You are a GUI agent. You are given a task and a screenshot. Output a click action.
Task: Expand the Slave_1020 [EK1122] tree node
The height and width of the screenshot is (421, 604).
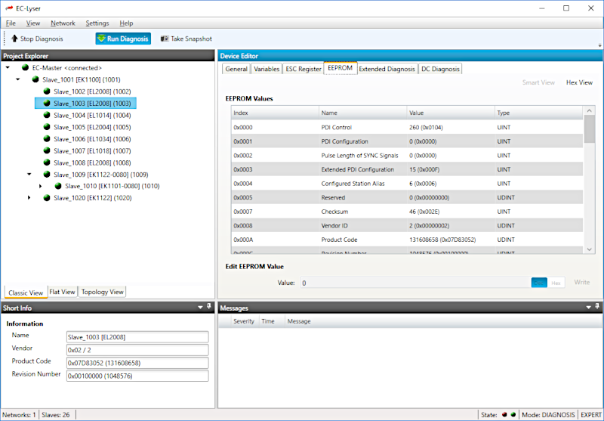pyautogui.click(x=29, y=198)
